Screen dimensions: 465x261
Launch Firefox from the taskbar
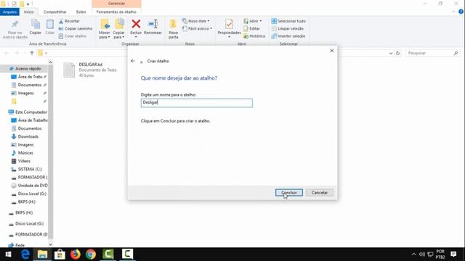click(x=76, y=254)
